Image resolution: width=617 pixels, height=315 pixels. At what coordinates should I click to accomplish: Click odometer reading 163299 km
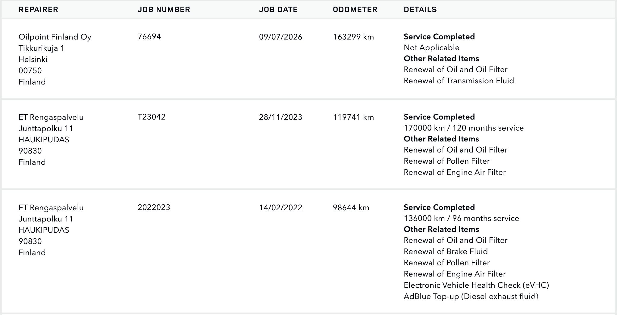[353, 37]
